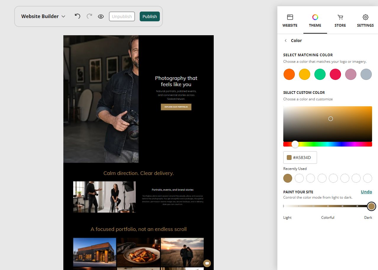378x270 pixels.
Task: Open the THEME tab
Action: tap(315, 21)
